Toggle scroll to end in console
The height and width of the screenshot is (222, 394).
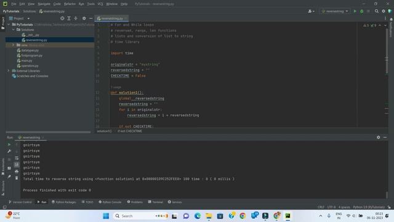17,165
